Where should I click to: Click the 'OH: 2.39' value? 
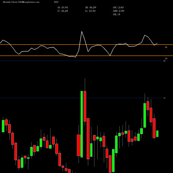[x=119, y=11]
